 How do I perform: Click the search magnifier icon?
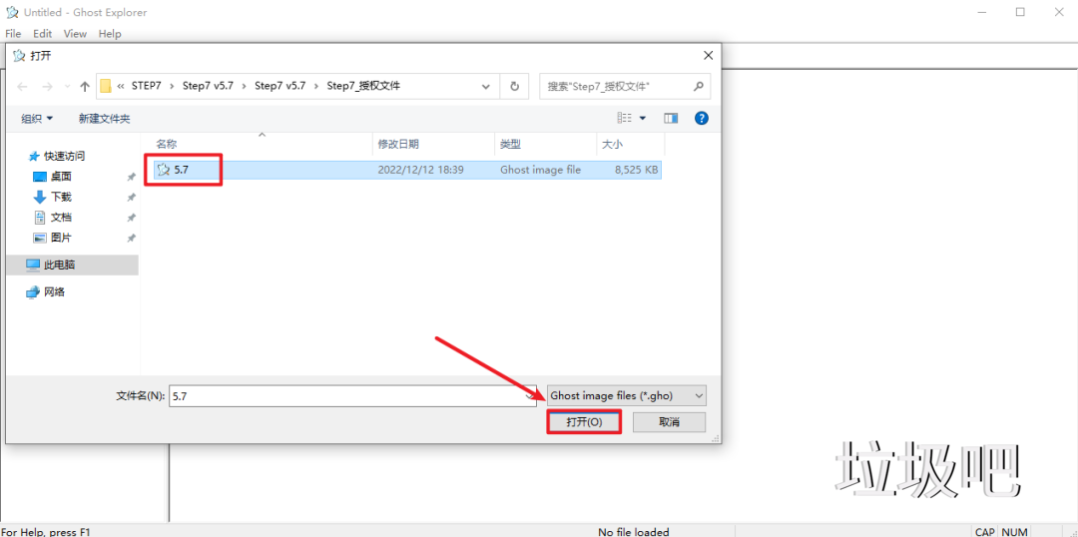pos(697,86)
